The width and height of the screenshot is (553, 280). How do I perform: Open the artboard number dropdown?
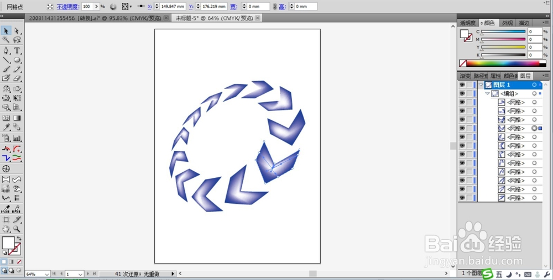pyautogui.click(x=80, y=274)
